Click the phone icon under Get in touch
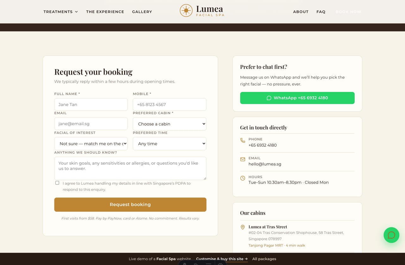 tap(243, 140)
